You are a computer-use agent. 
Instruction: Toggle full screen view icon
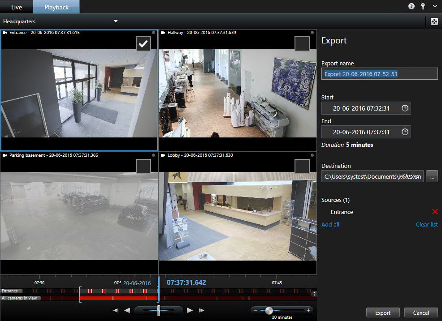(434, 21)
